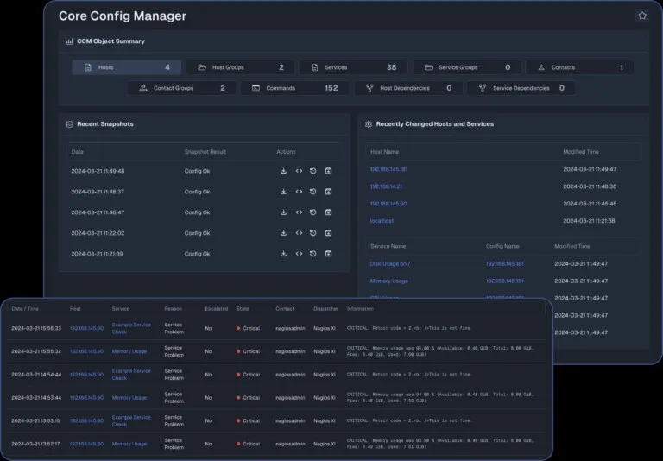Open the localhost host link
The width and height of the screenshot is (663, 461).
tap(382, 221)
